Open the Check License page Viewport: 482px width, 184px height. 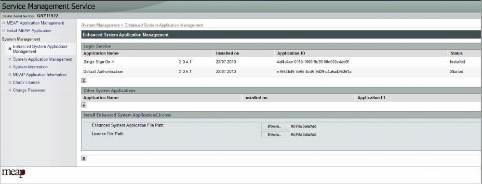coord(26,83)
